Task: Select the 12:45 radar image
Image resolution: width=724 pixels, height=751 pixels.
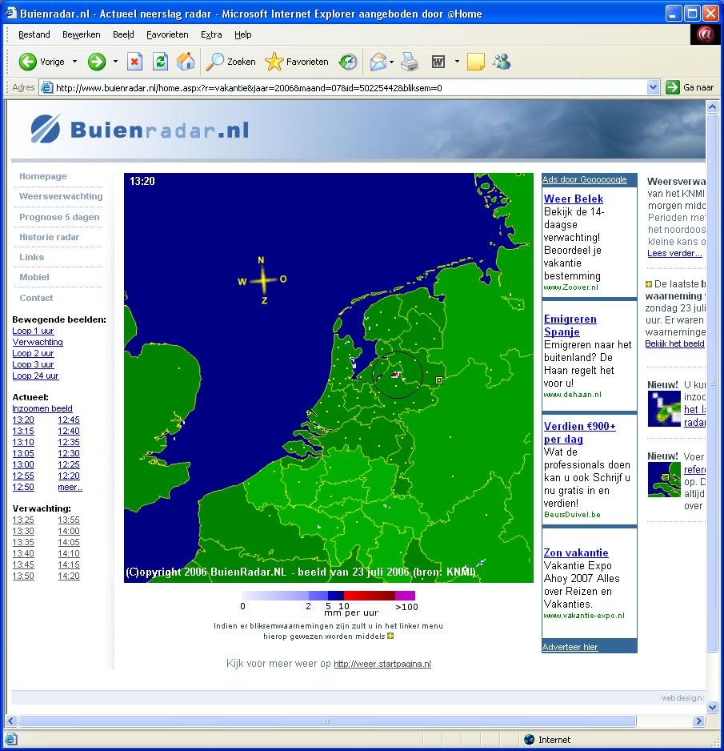Action: (x=69, y=420)
